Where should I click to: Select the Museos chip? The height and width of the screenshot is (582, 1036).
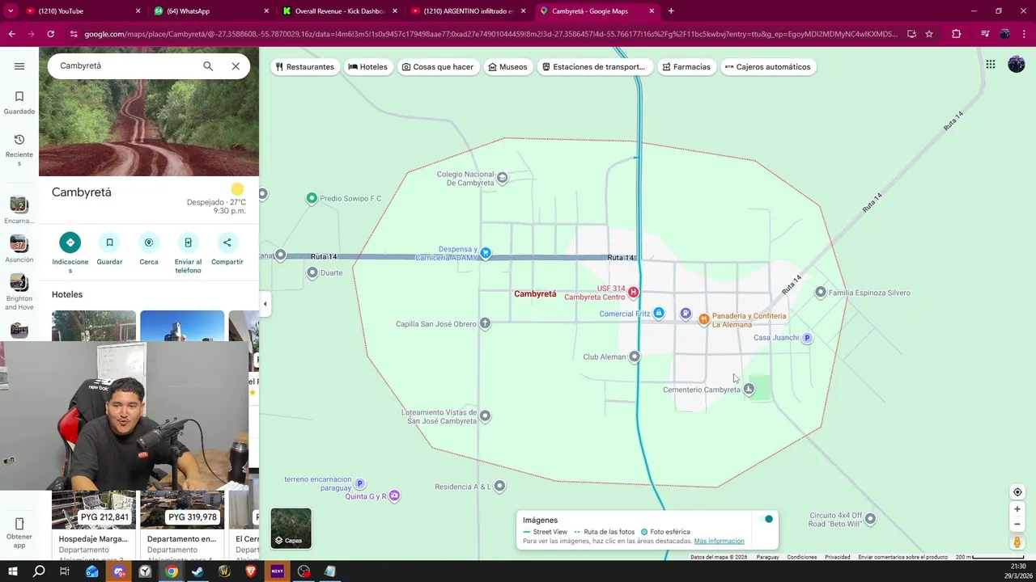(507, 67)
